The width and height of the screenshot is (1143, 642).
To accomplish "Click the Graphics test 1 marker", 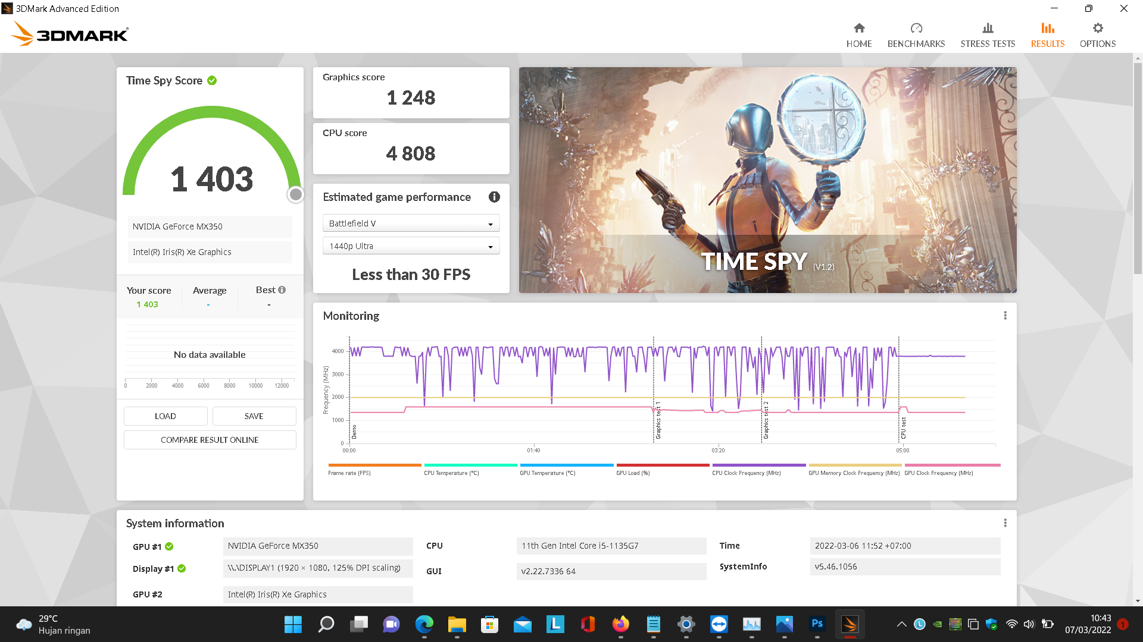I will click(658, 421).
